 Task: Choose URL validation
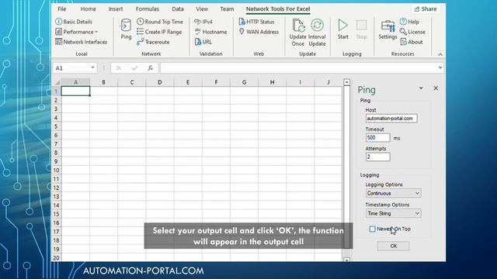tap(203, 42)
